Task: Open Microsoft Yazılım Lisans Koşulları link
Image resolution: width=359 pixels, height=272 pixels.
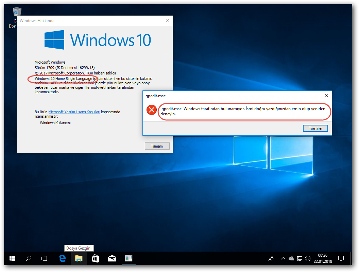Action: coord(74,112)
